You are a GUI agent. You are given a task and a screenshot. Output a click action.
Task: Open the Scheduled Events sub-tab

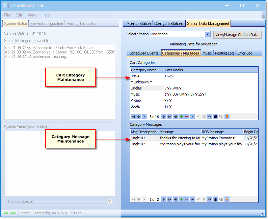click(144, 53)
